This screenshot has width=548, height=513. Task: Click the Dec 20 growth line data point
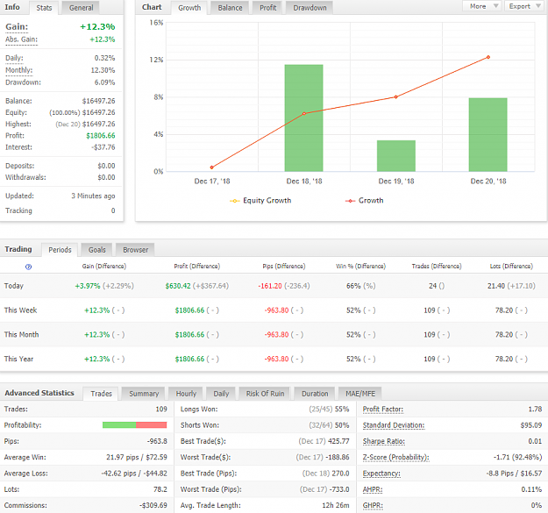click(x=488, y=57)
